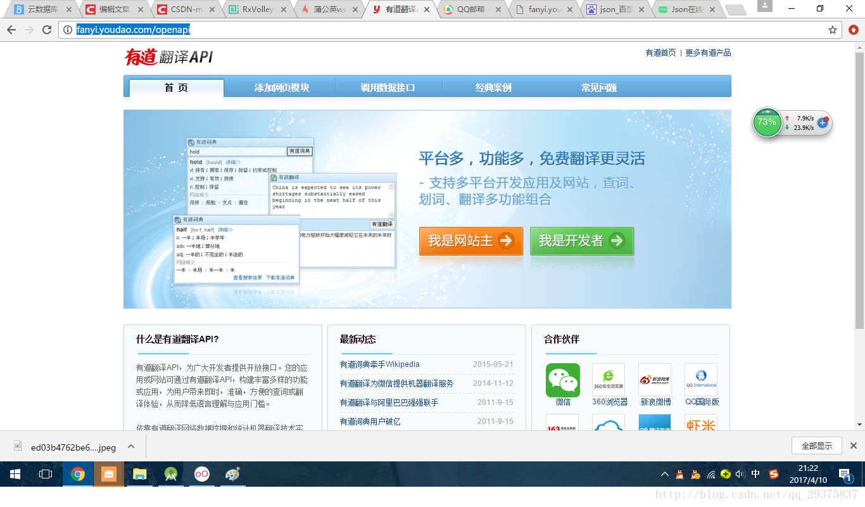Open the 有道首页 link
The height and width of the screenshot is (507, 865).
tap(660, 53)
